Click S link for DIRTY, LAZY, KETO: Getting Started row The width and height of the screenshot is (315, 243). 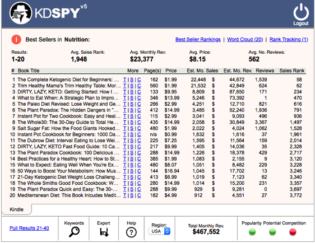[132, 92]
